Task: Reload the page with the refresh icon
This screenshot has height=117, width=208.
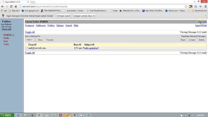Action: tap(11, 6)
